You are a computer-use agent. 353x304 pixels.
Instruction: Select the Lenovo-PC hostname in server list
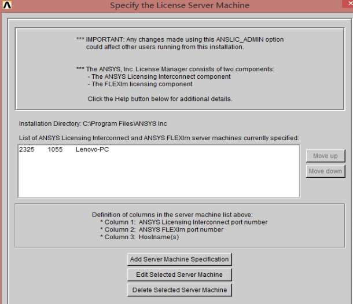(x=92, y=150)
